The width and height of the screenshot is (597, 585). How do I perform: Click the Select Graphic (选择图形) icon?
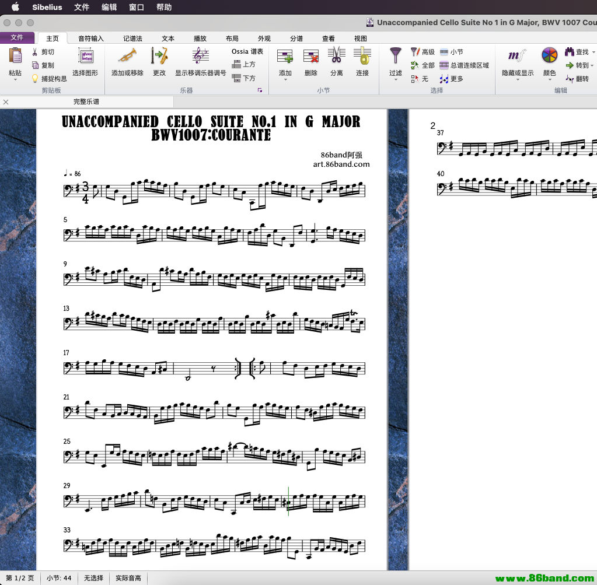[86, 57]
